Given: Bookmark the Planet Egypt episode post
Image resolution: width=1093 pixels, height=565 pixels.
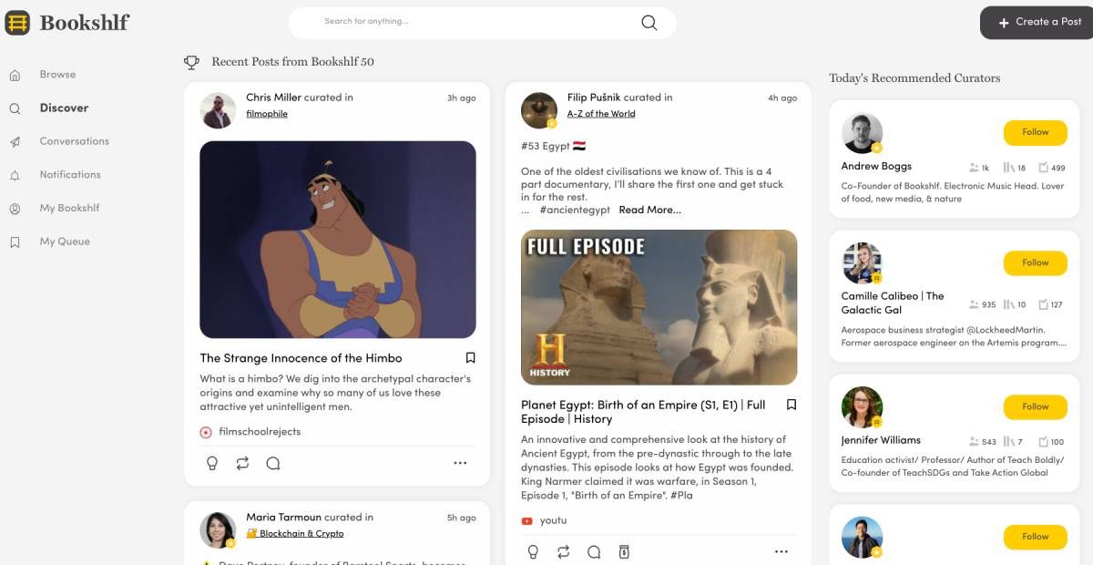Looking at the screenshot, I should point(792,405).
